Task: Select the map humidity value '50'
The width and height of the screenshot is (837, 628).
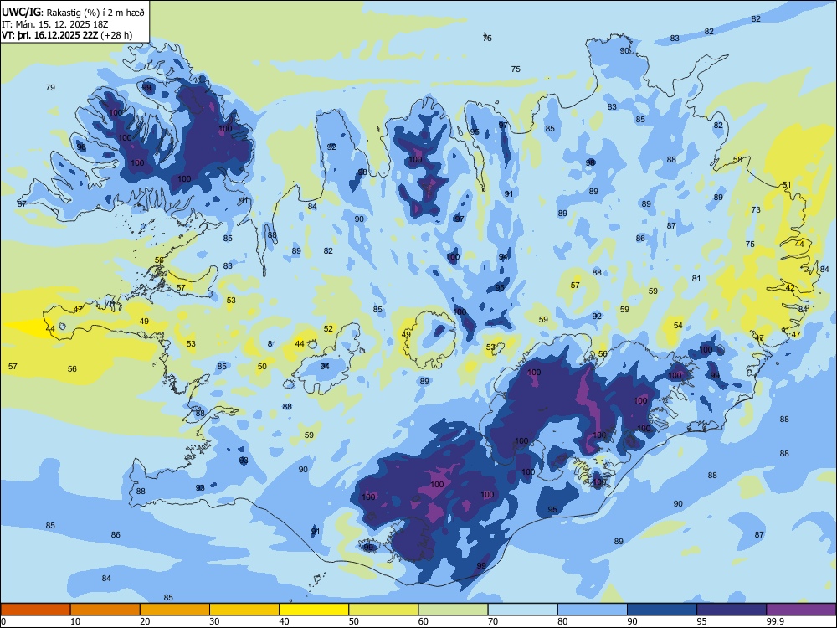Action: [262, 367]
